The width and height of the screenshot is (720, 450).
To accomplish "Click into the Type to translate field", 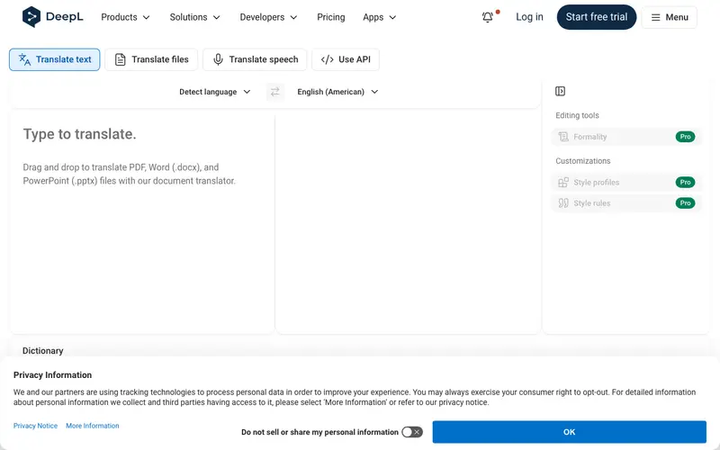I will 142,223.
